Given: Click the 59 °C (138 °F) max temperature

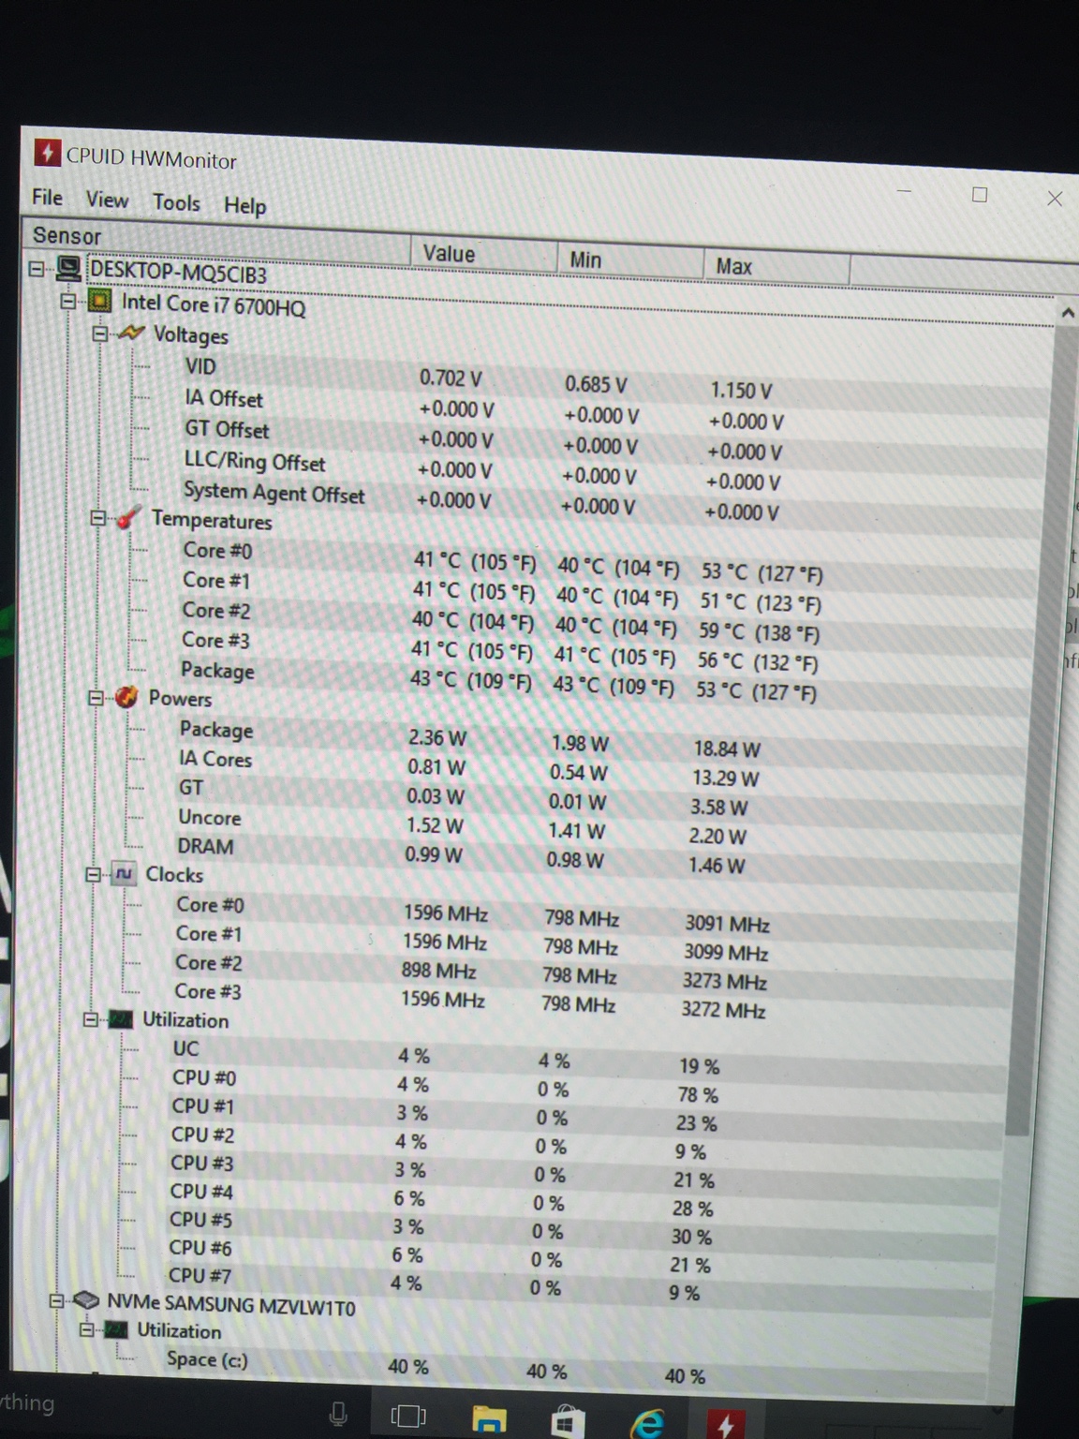Looking at the screenshot, I should (759, 632).
